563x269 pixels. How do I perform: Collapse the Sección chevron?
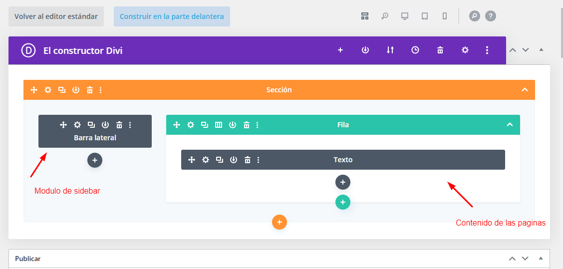(x=525, y=90)
